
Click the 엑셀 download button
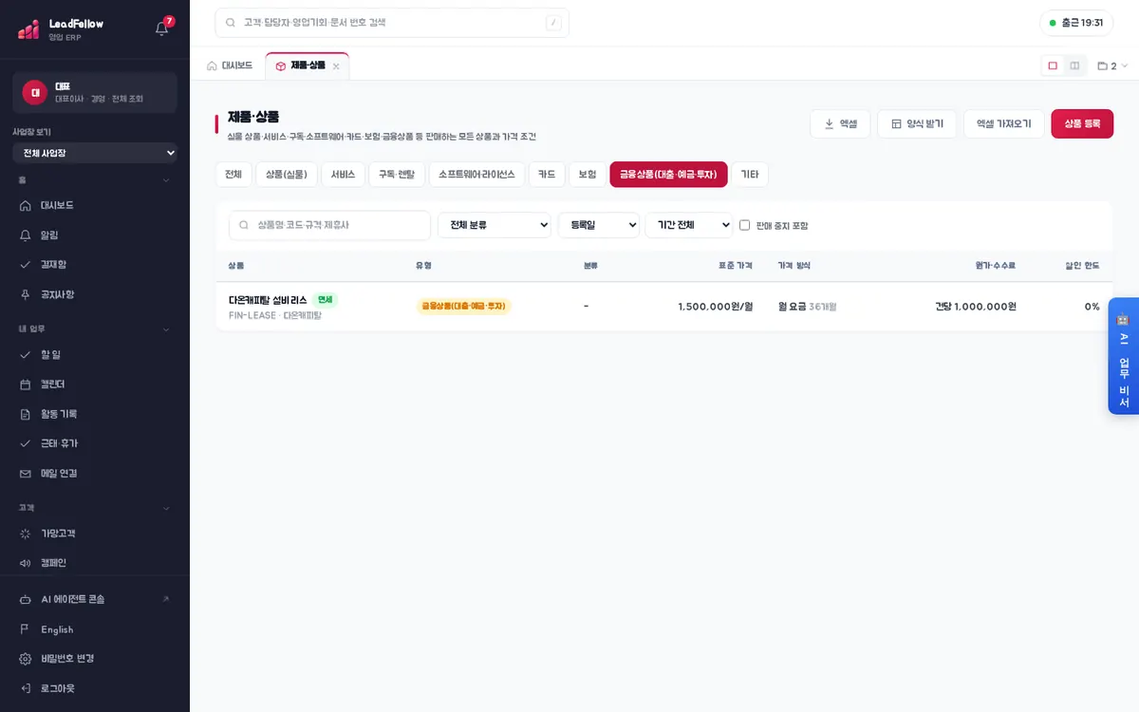(x=840, y=123)
